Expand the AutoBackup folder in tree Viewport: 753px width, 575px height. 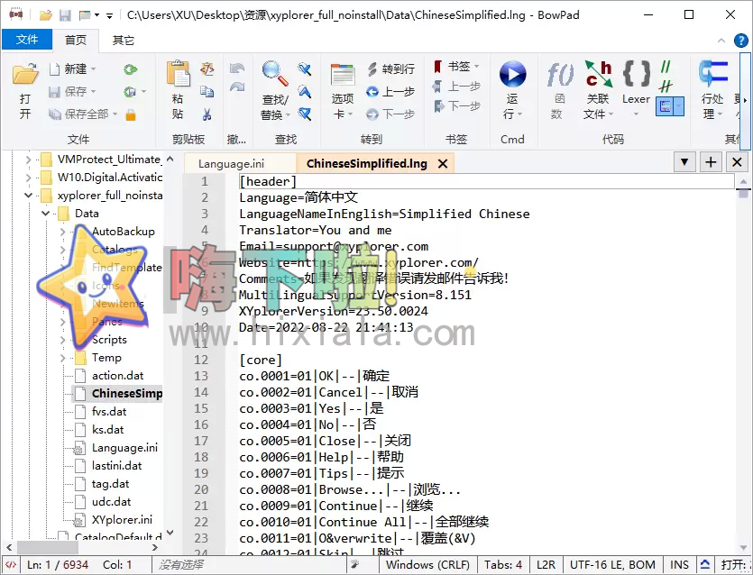click(x=63, y=232)
